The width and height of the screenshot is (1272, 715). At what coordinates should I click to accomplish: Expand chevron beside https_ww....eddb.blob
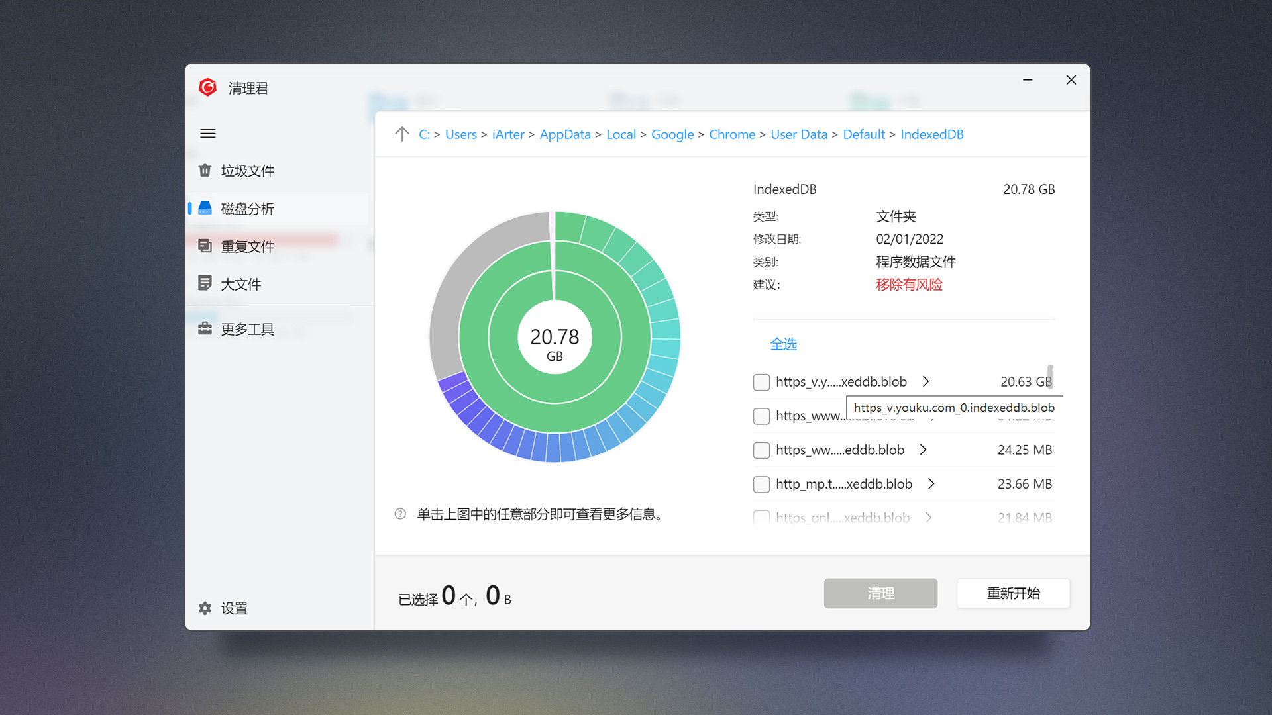tap(924, 450)
